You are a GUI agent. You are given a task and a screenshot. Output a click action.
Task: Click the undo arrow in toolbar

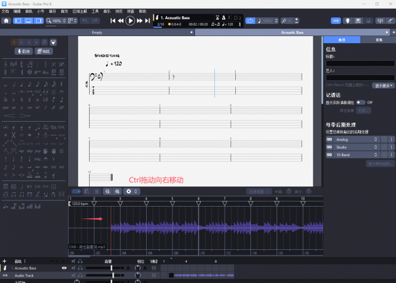[84, 20]
